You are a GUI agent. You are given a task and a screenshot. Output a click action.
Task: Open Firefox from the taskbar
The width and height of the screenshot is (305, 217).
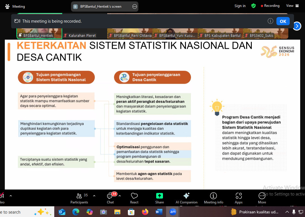145,212
